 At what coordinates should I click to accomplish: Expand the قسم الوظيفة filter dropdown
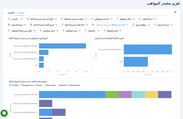(112, 31)
